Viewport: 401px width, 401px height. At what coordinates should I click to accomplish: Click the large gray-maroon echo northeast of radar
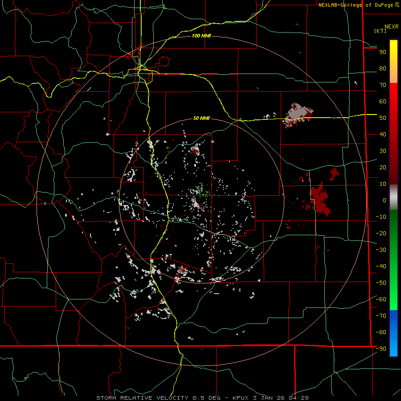(x=298, y=115)
